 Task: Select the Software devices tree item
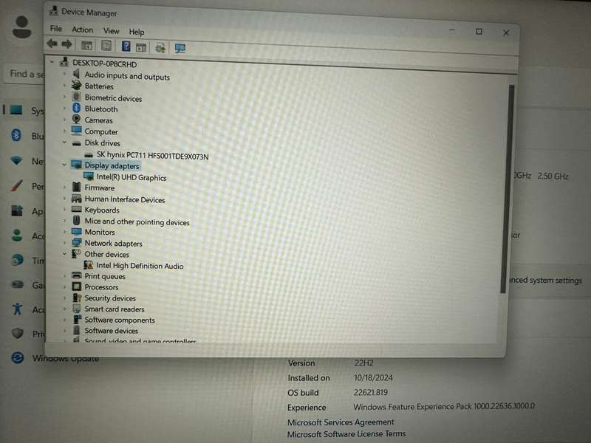112,330
